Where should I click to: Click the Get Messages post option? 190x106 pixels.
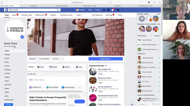click(68, 87)
